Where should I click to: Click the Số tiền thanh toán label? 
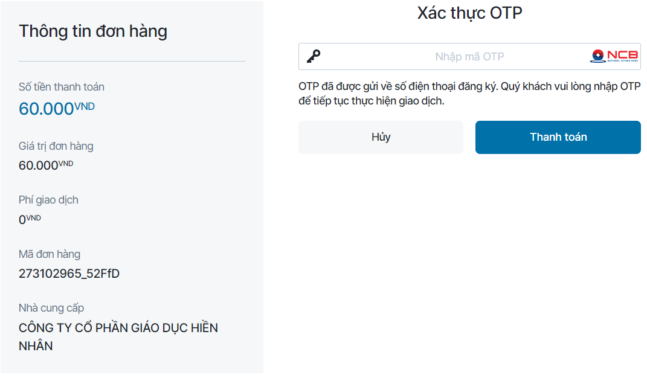click(x=62, y=86)
